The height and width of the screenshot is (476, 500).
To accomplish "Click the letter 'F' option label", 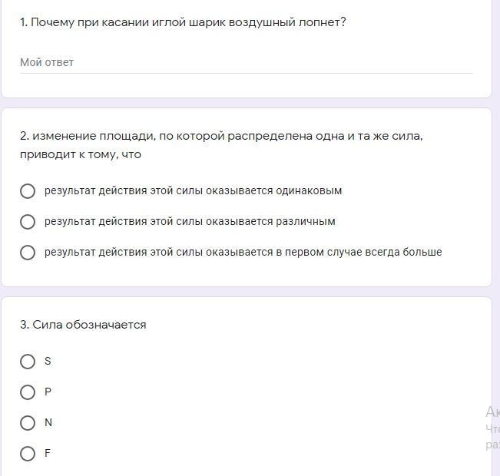I will [48, 453].
